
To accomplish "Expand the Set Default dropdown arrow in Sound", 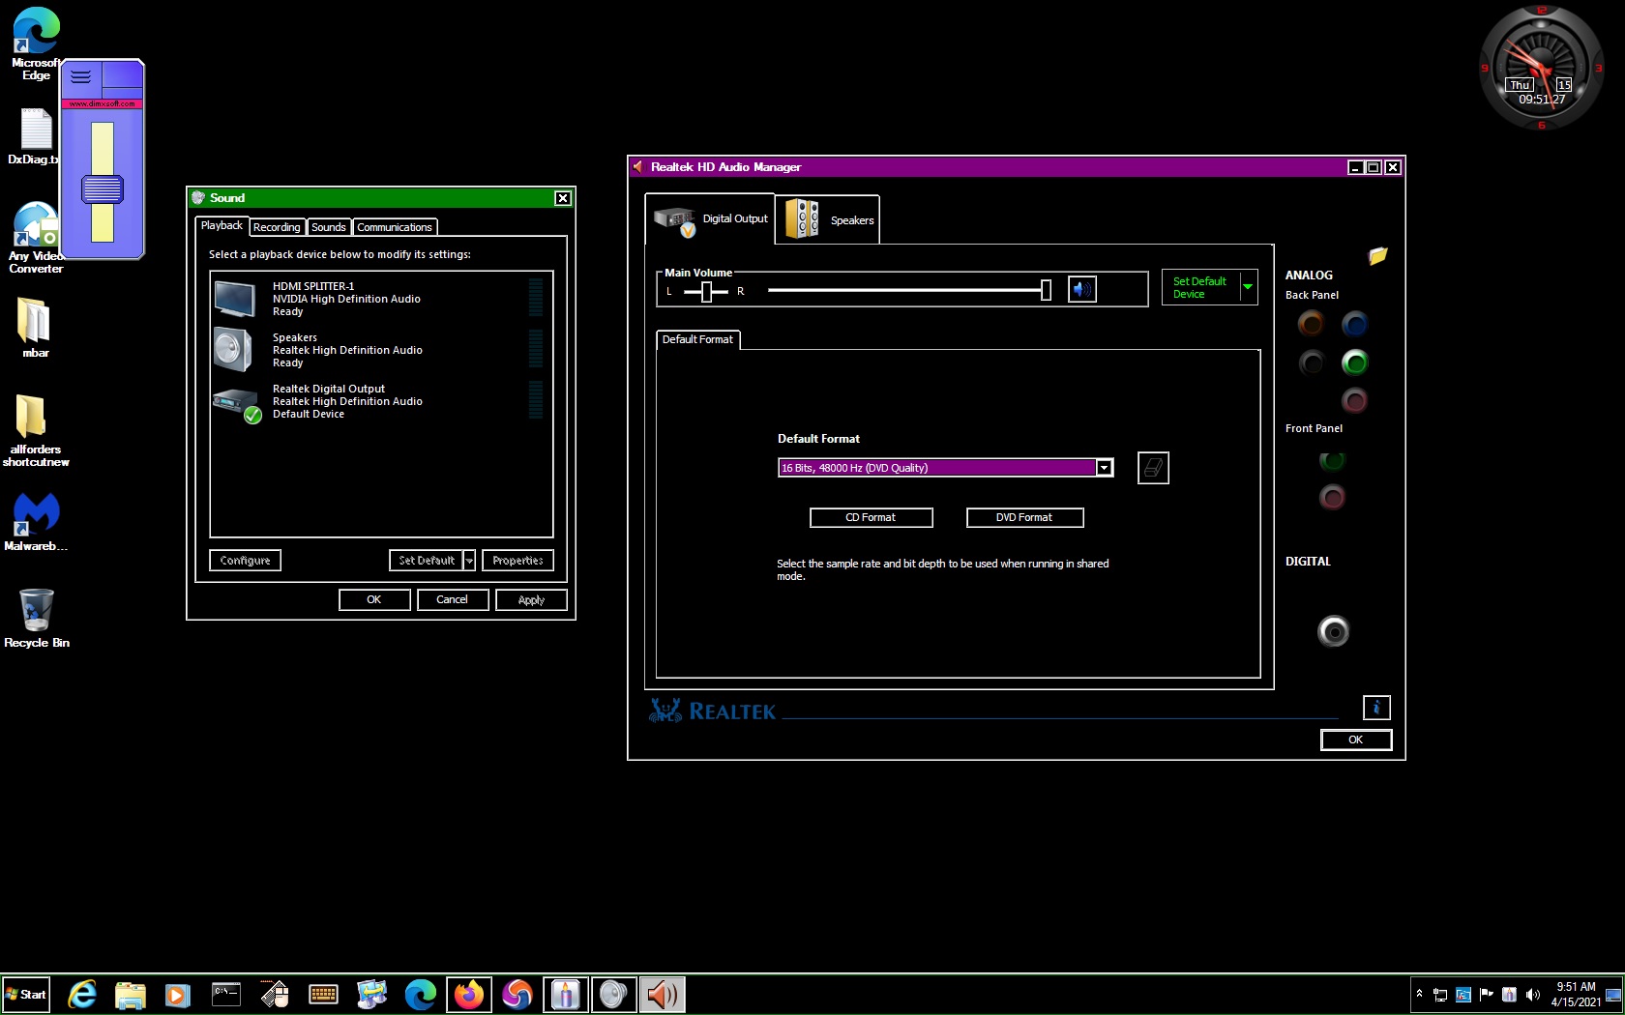I will [469, 561].
